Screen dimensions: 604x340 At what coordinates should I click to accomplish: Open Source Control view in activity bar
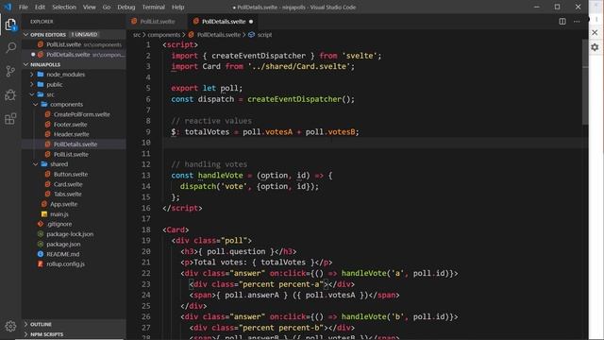coord(10,72)
